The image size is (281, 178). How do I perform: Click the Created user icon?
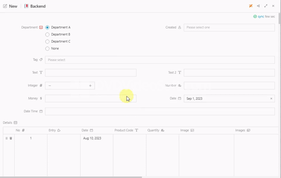tap(179, 27)
